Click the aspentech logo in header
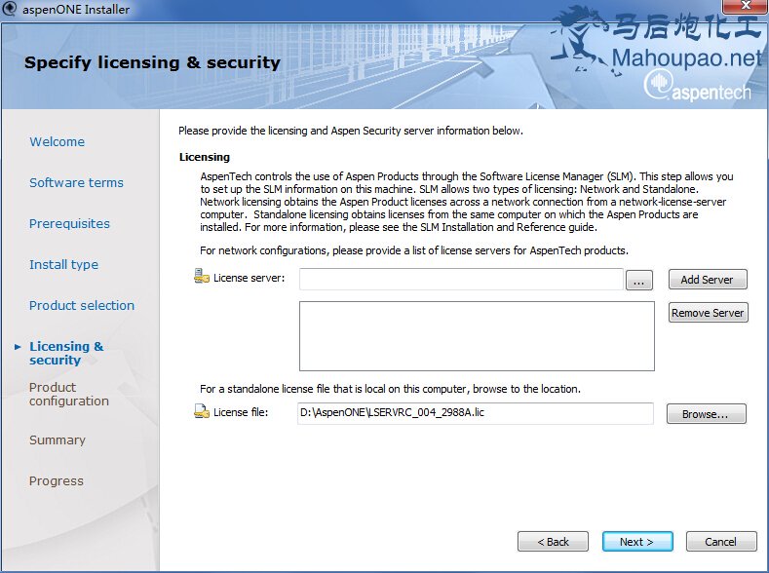The image size is (769, 573). click(698, 87)
